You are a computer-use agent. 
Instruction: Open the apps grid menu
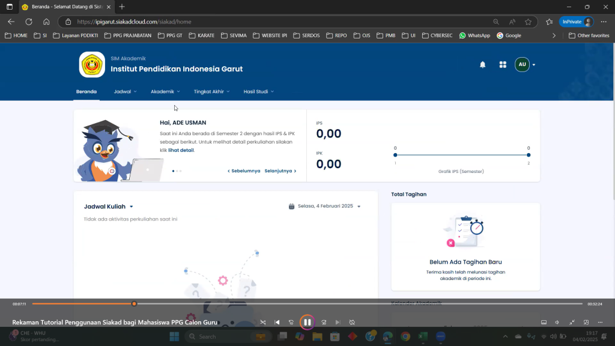(x=503, y=65)
